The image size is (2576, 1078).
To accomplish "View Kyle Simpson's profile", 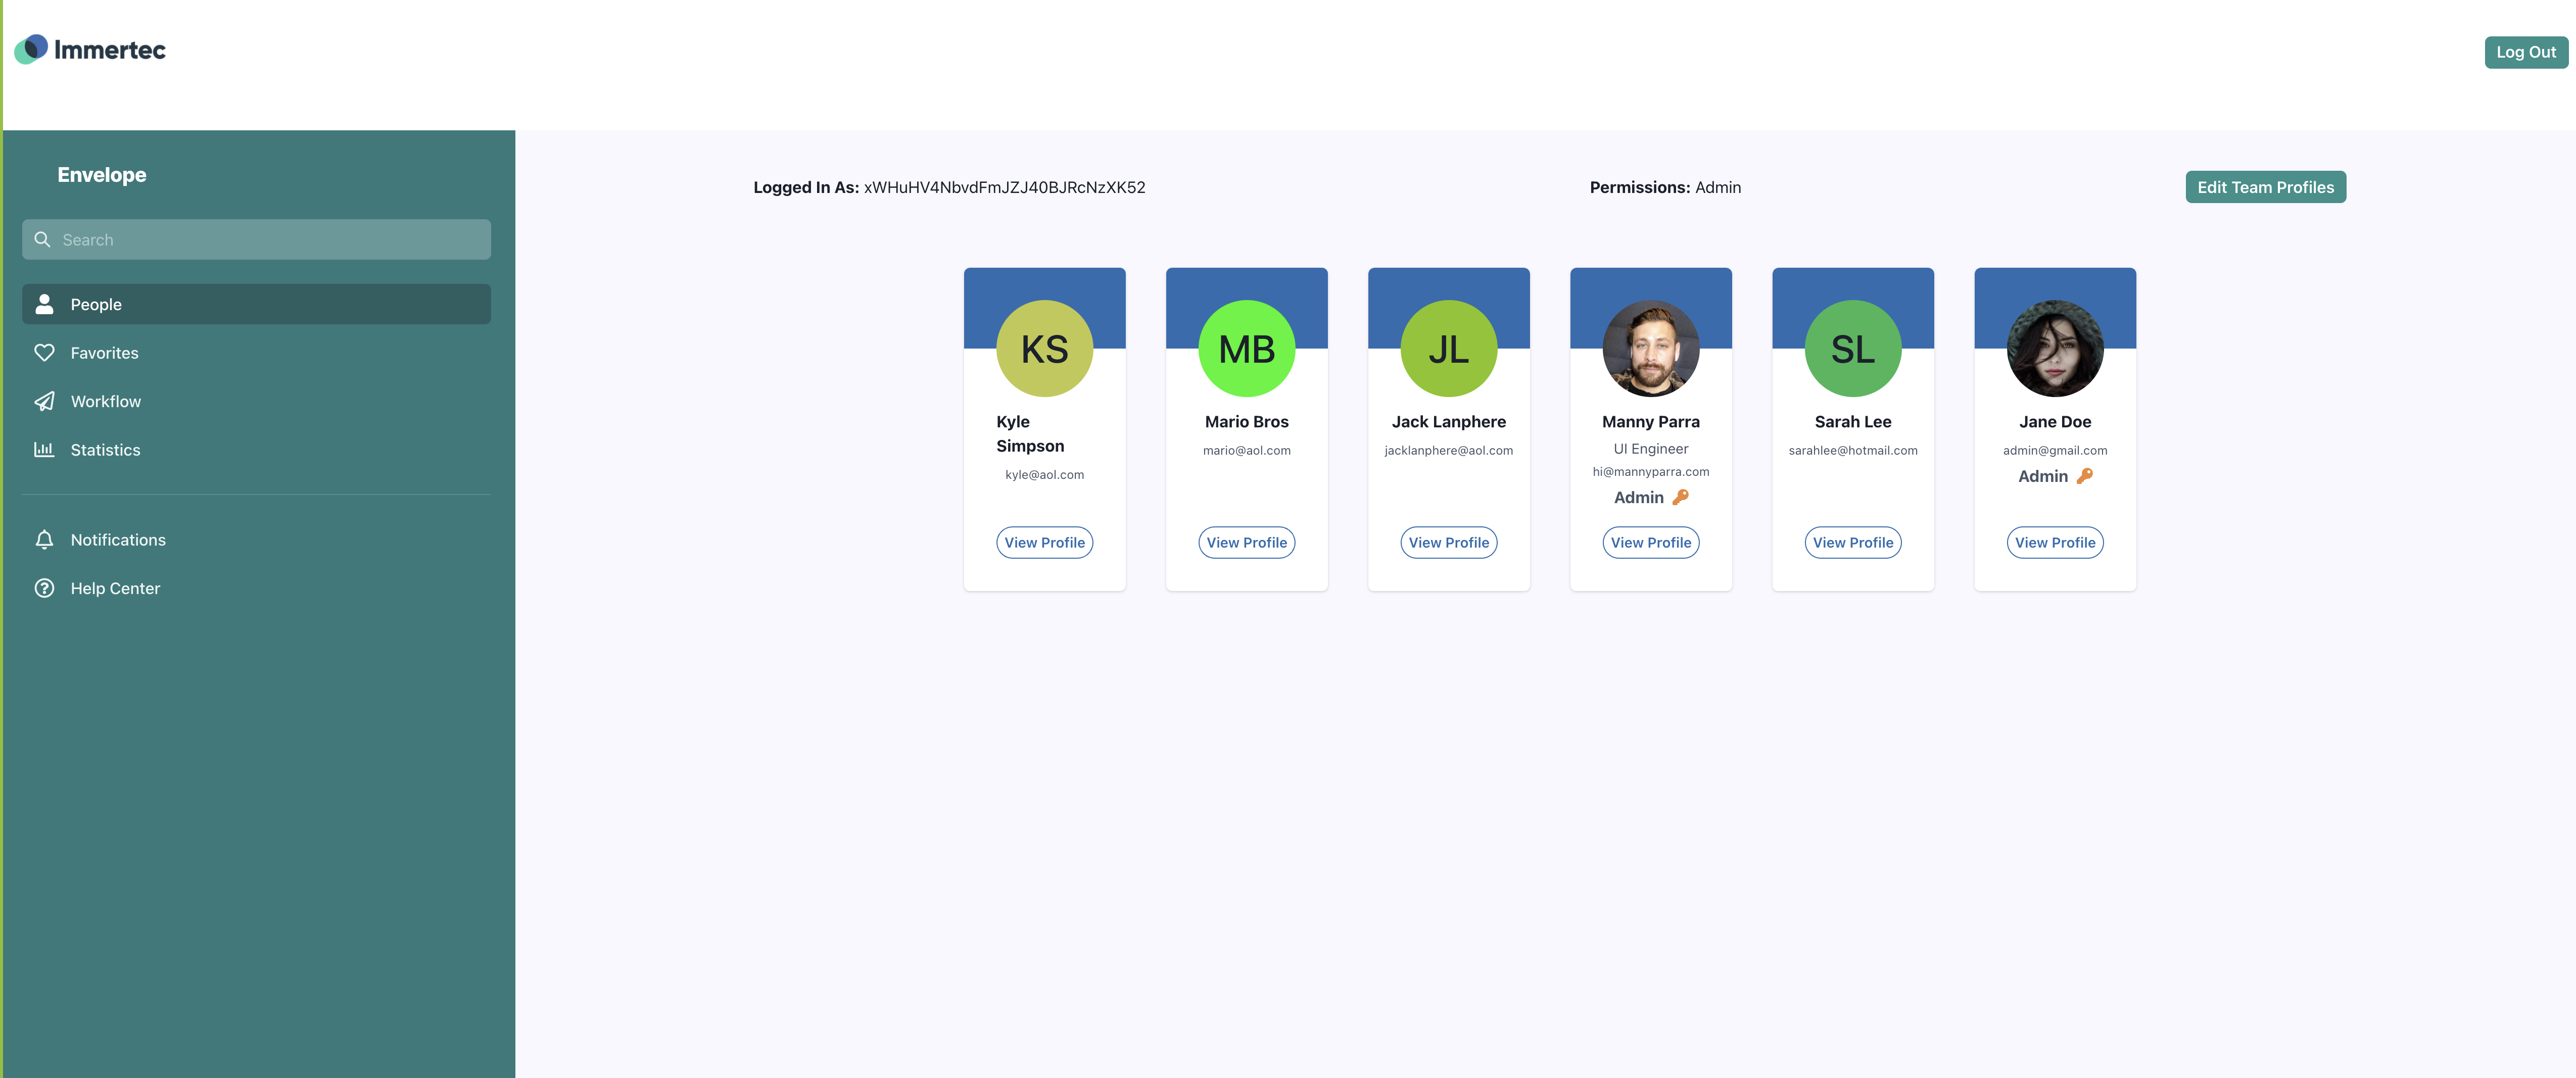I will coord(1044,542).
